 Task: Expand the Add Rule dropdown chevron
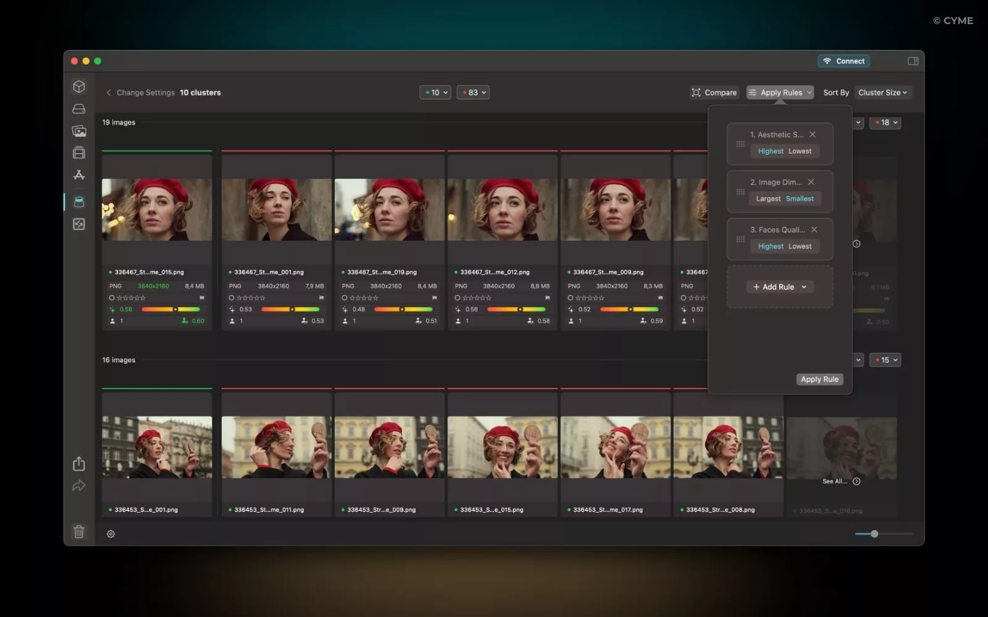tap(804, 287)
